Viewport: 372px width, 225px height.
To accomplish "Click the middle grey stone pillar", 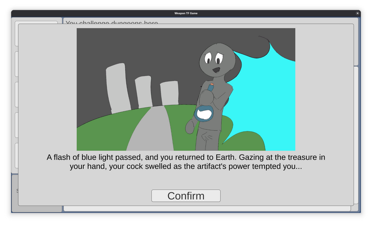I will coord(144,92).
